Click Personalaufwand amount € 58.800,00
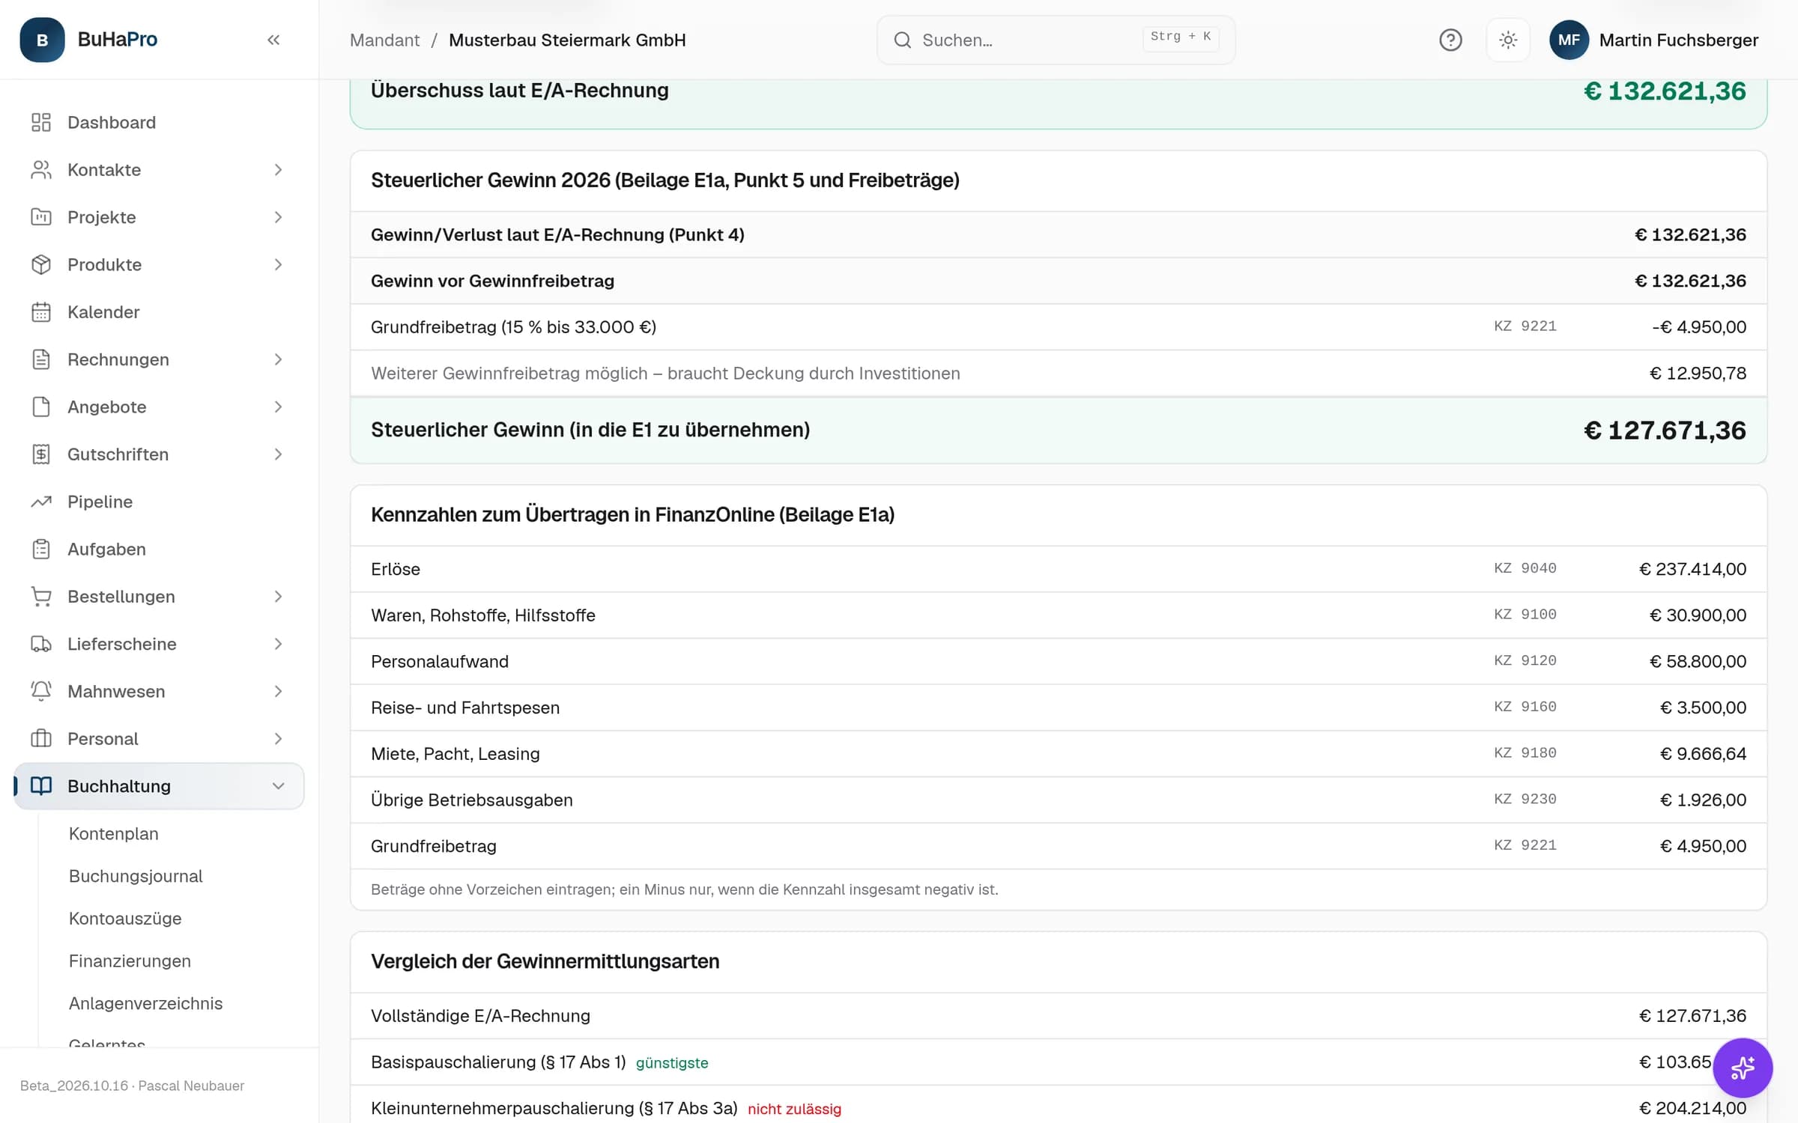The height and width of the screenshot is (1123, 1798). pyautogui.click(x=1698, y=661)
